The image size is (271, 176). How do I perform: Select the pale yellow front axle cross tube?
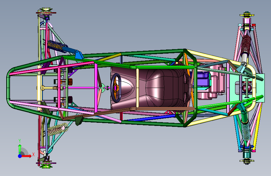point(40,88)
